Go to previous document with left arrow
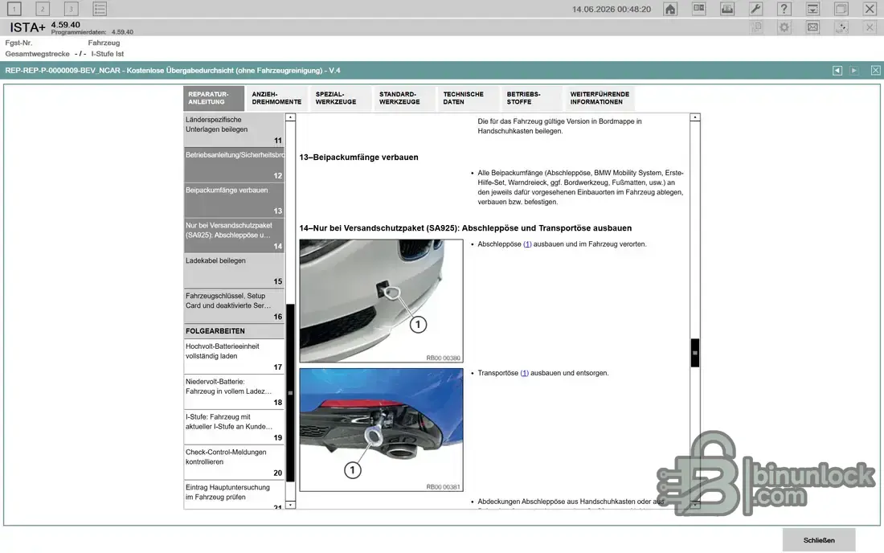Image resolution: width=884 pixels, height=553 pixels. [x=837, y=71]
